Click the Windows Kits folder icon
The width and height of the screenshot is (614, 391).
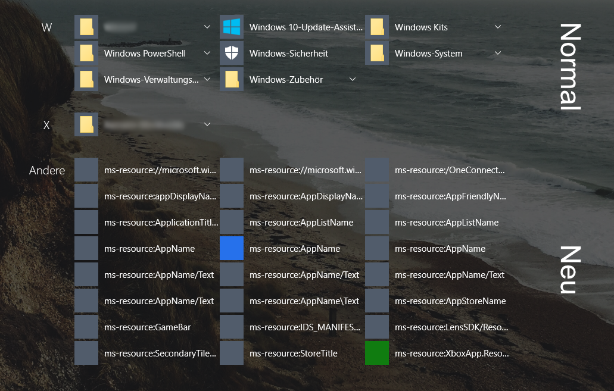click(377, 27)
